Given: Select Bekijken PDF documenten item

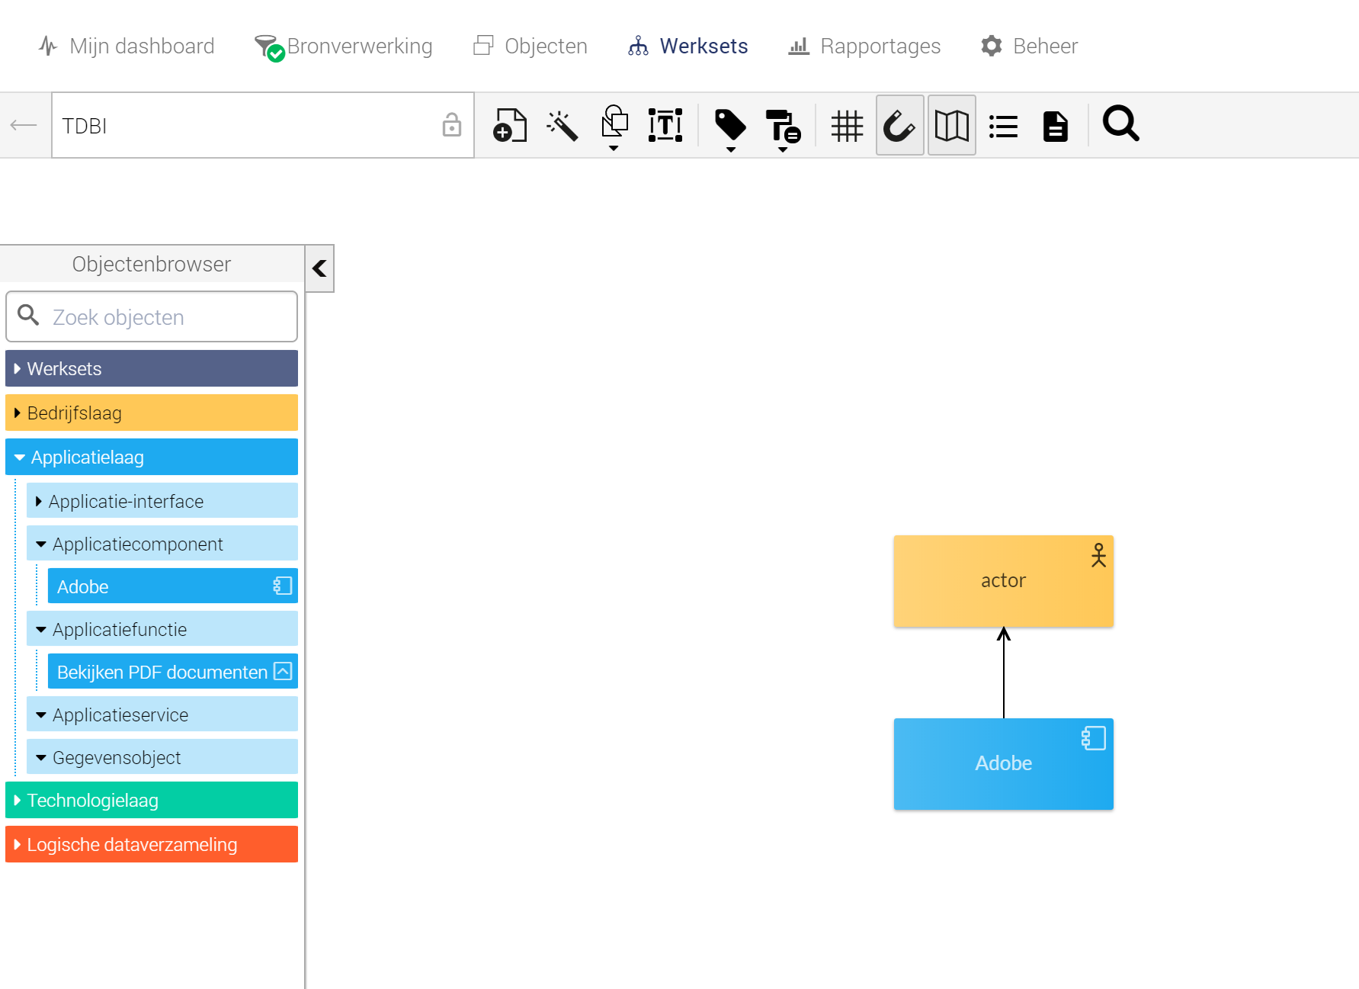Looking at the screenshot, I should (x=173, y=671).
